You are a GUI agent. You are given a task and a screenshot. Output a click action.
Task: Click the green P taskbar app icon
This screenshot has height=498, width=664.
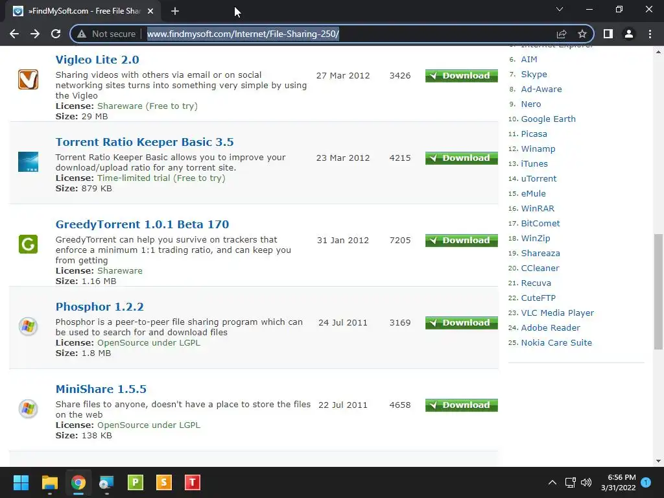(136, 482)
